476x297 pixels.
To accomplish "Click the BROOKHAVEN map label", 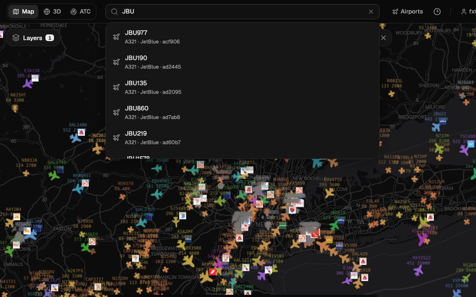I will (459, 209).
